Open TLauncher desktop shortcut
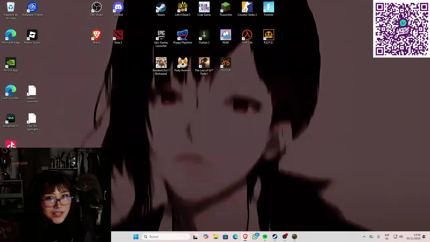The width and height of the screenshot is (430, 242). 226,9
